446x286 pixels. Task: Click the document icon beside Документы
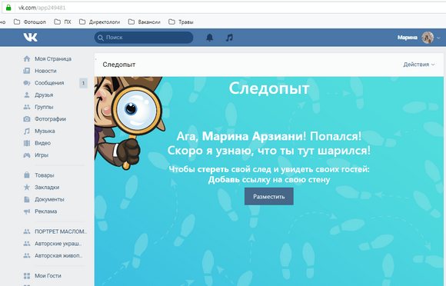(x=27, y=199)
